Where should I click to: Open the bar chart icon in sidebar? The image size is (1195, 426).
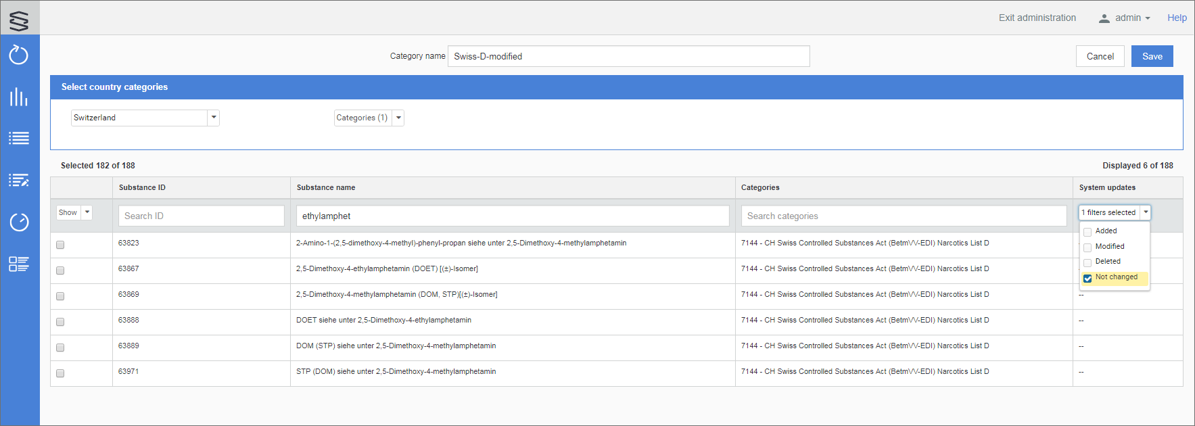coord(19,97)
